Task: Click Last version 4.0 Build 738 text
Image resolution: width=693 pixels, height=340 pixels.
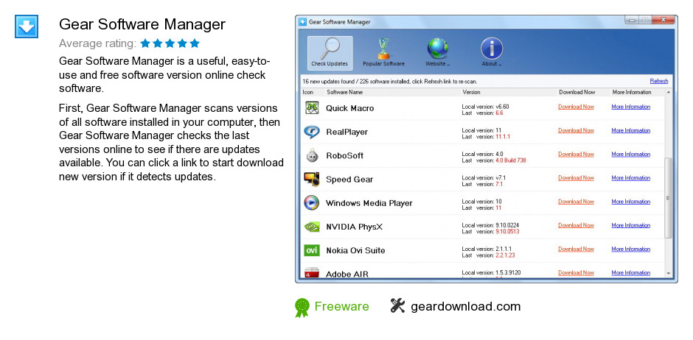Action: (494, 160)
